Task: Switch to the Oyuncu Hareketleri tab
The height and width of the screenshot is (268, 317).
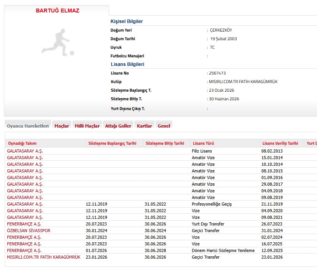Action: click(x=28, y=126)
